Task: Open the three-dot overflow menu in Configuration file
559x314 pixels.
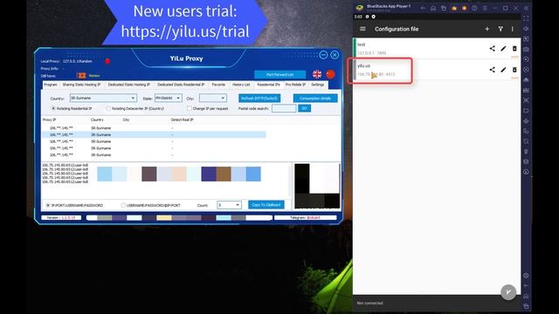Action: click(x=513, y=29)
